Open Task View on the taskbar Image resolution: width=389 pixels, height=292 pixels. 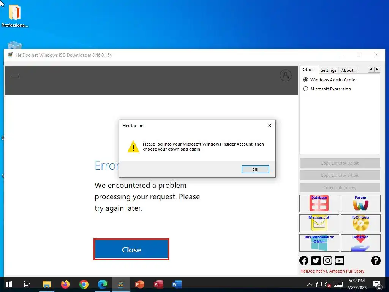tap(27, 284)
